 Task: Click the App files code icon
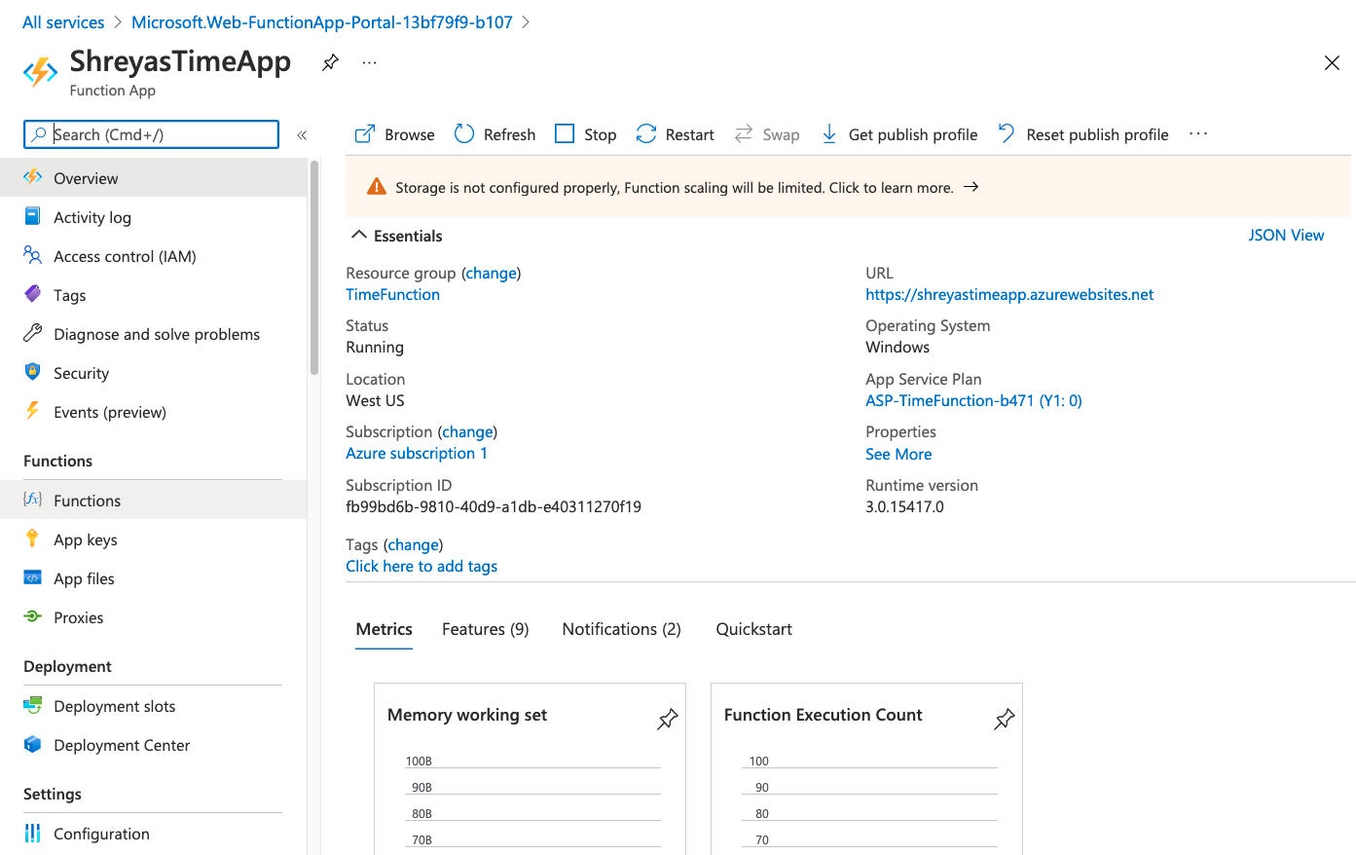click(33, 577)
